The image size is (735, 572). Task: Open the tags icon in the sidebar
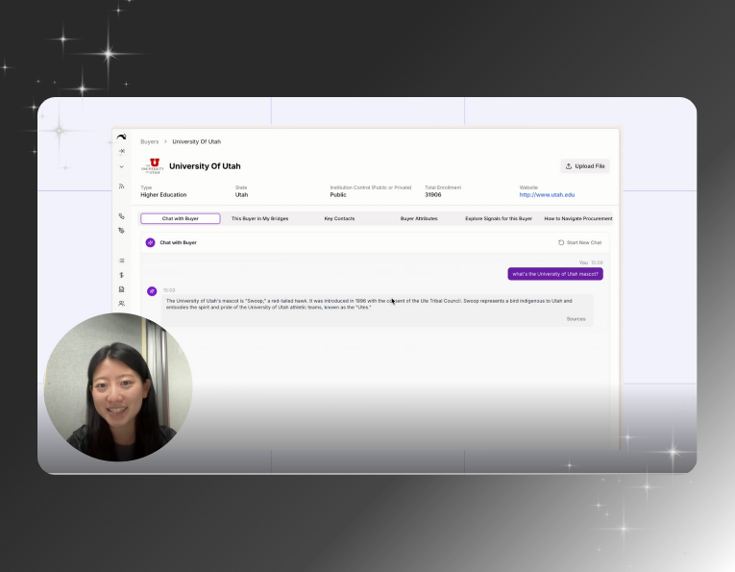[121, 230]
